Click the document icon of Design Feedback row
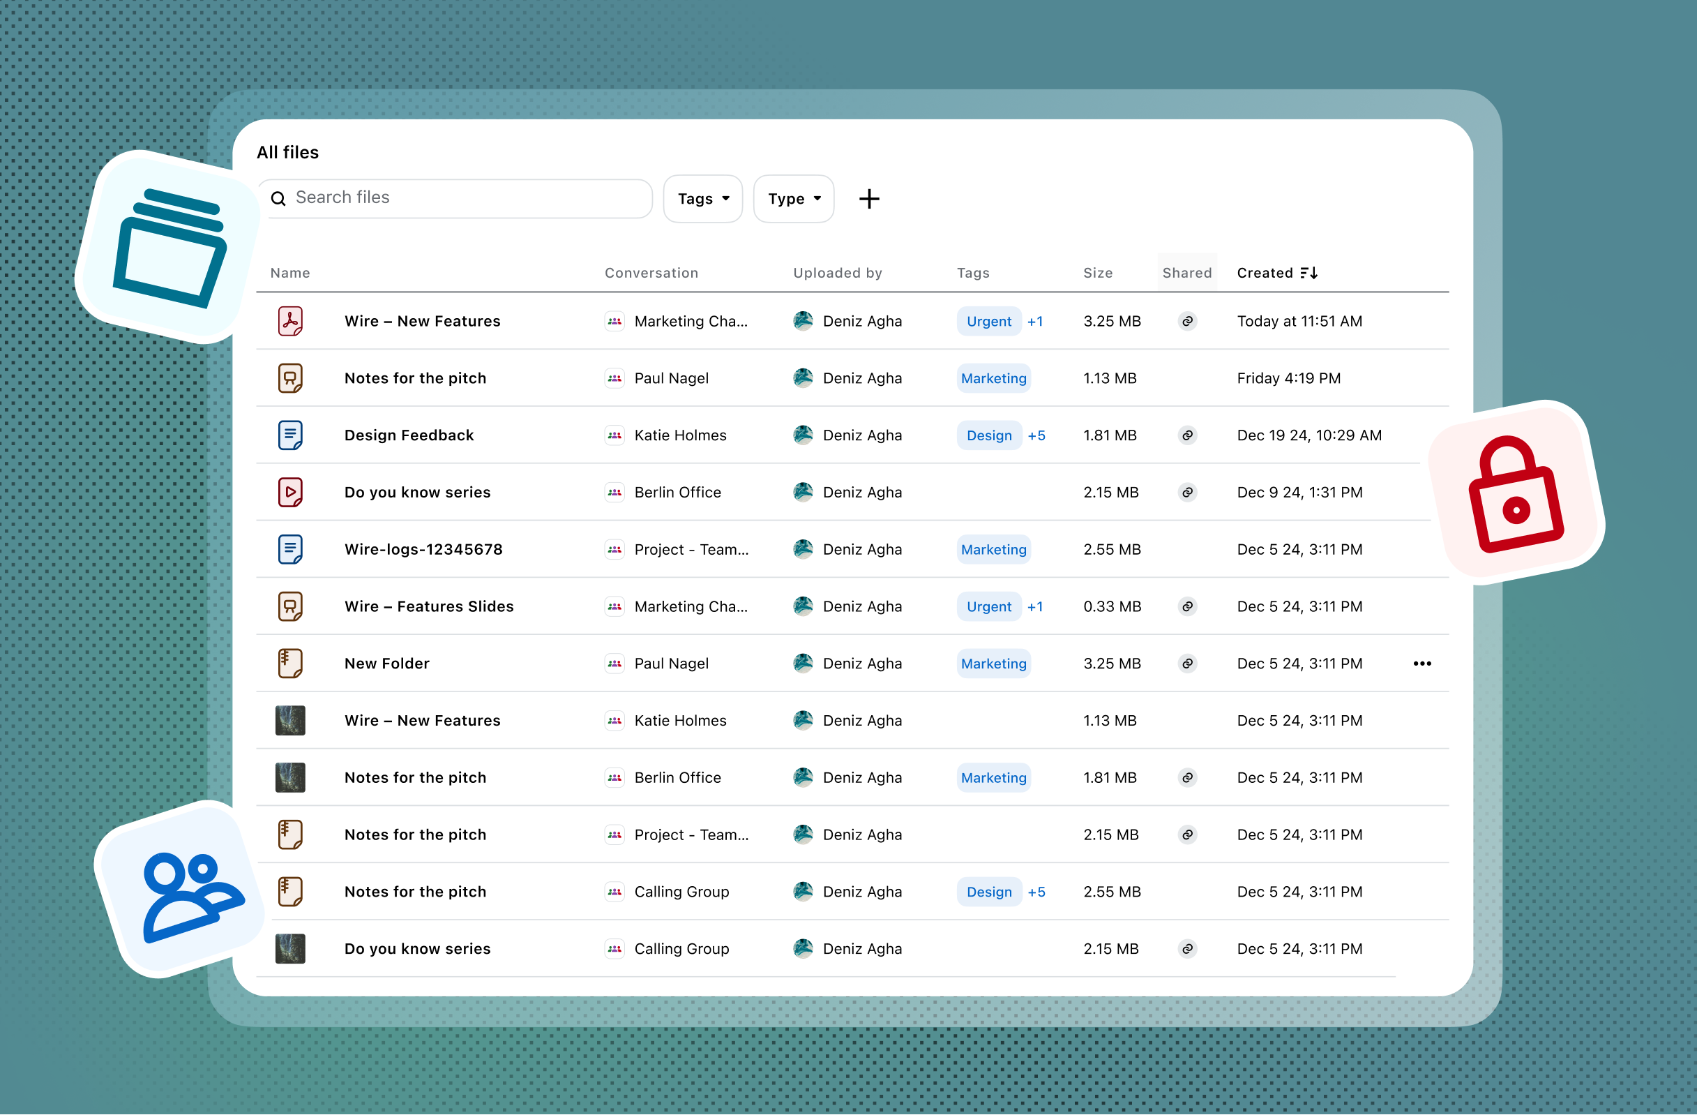The width and height of the screenshot is (1697, 1115). [290, 435]
